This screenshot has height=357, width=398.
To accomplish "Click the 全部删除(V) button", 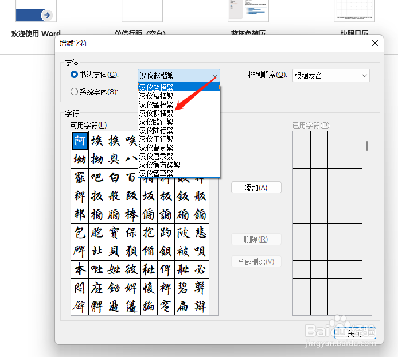I will click(256, 262).
